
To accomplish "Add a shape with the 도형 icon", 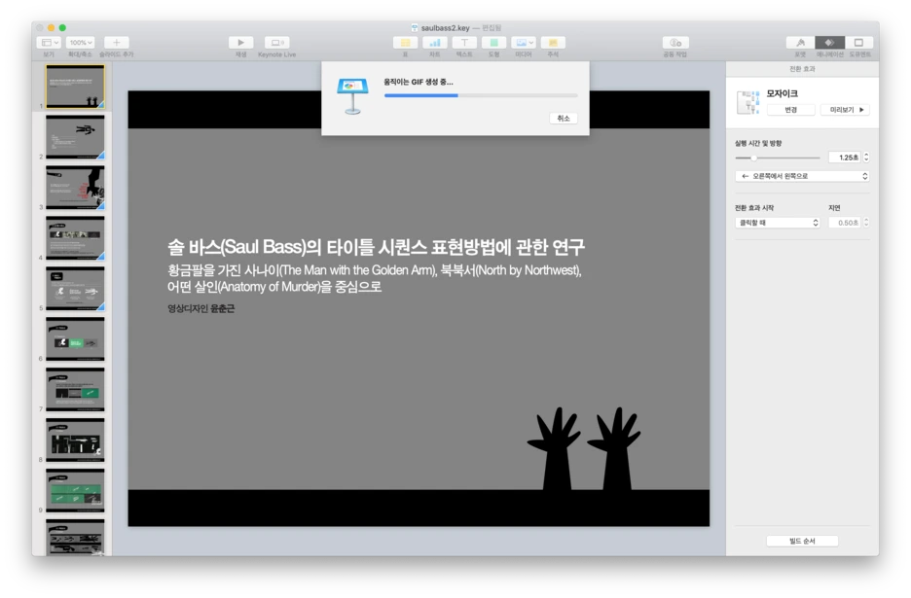I will 494,42.
